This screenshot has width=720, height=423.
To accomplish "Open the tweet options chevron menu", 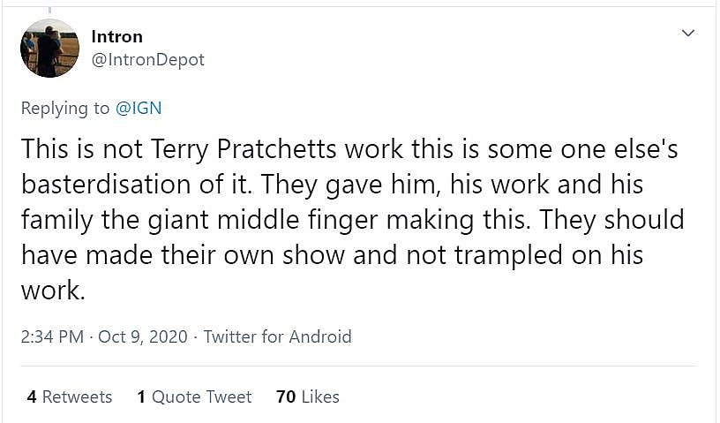I will [688, 34].
